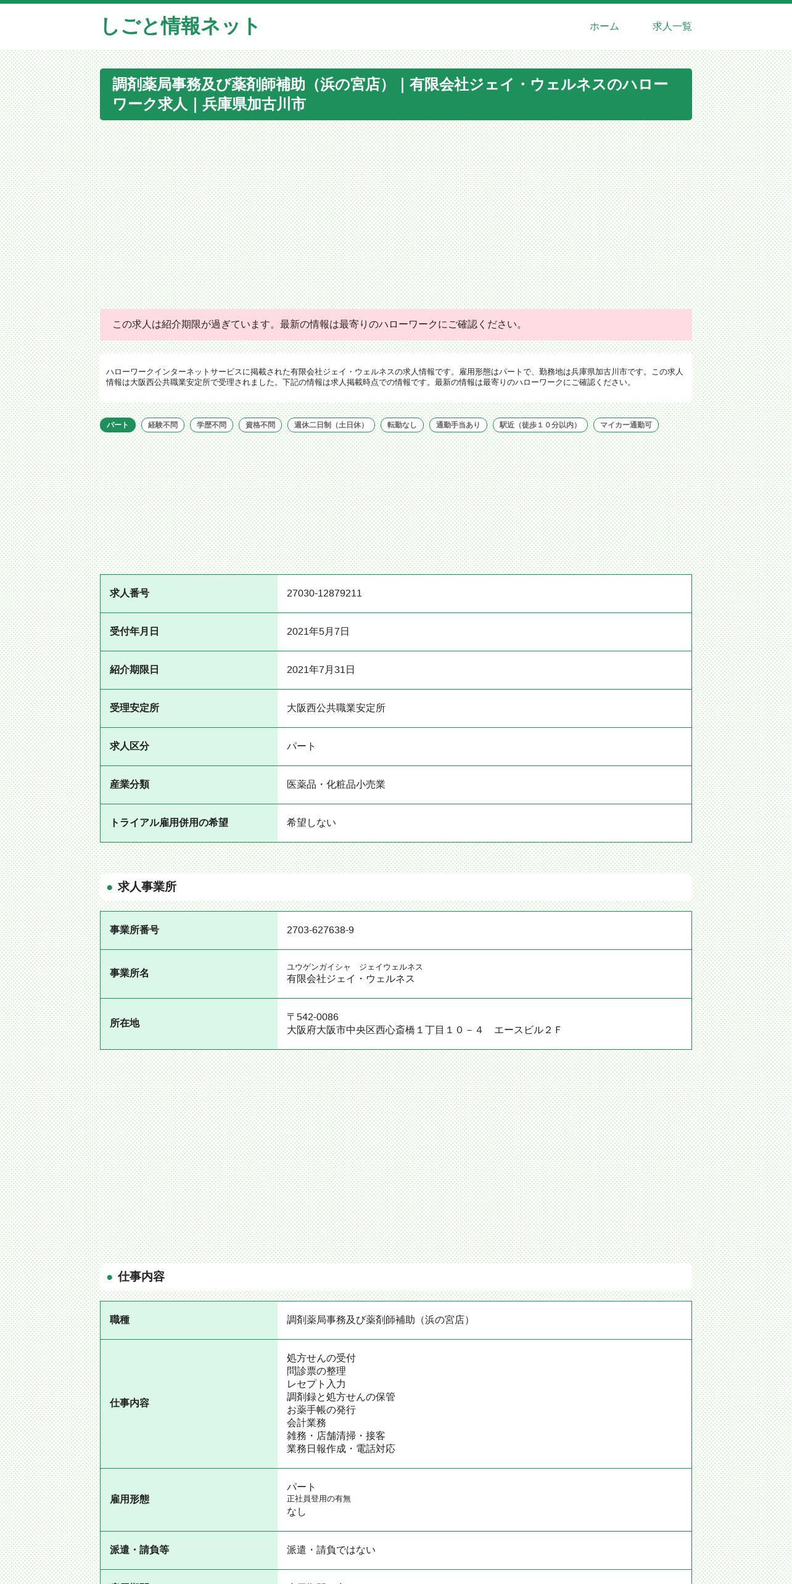The width and height of the screenshot is (792, 1584).
Task: Open the しごと情報ネット site logo link
Action: click(x=179, y=27)
